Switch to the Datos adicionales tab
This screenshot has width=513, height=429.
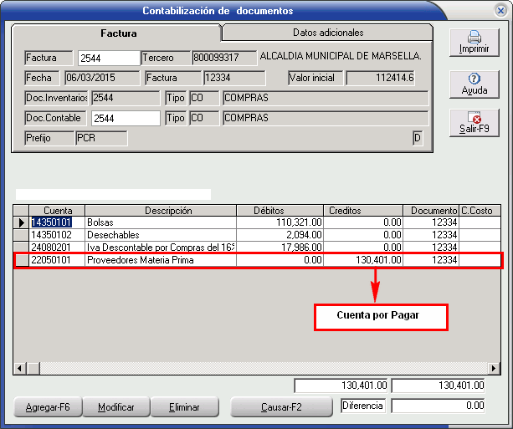coord(328,33)
